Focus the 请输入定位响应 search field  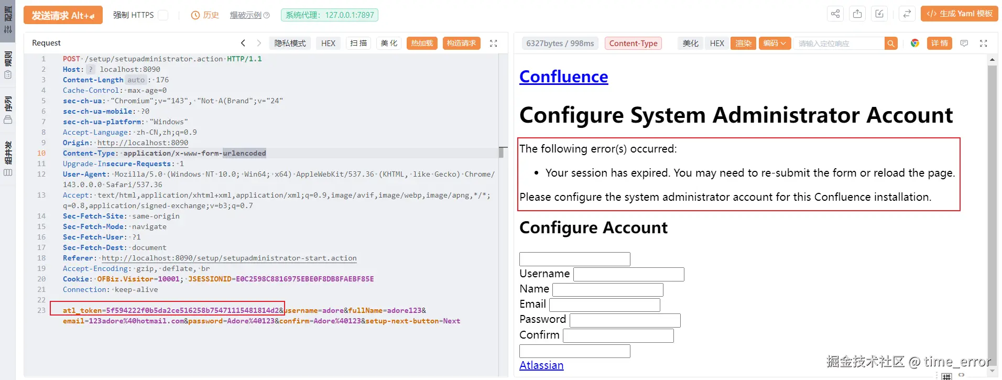click(x=839, y=44)
